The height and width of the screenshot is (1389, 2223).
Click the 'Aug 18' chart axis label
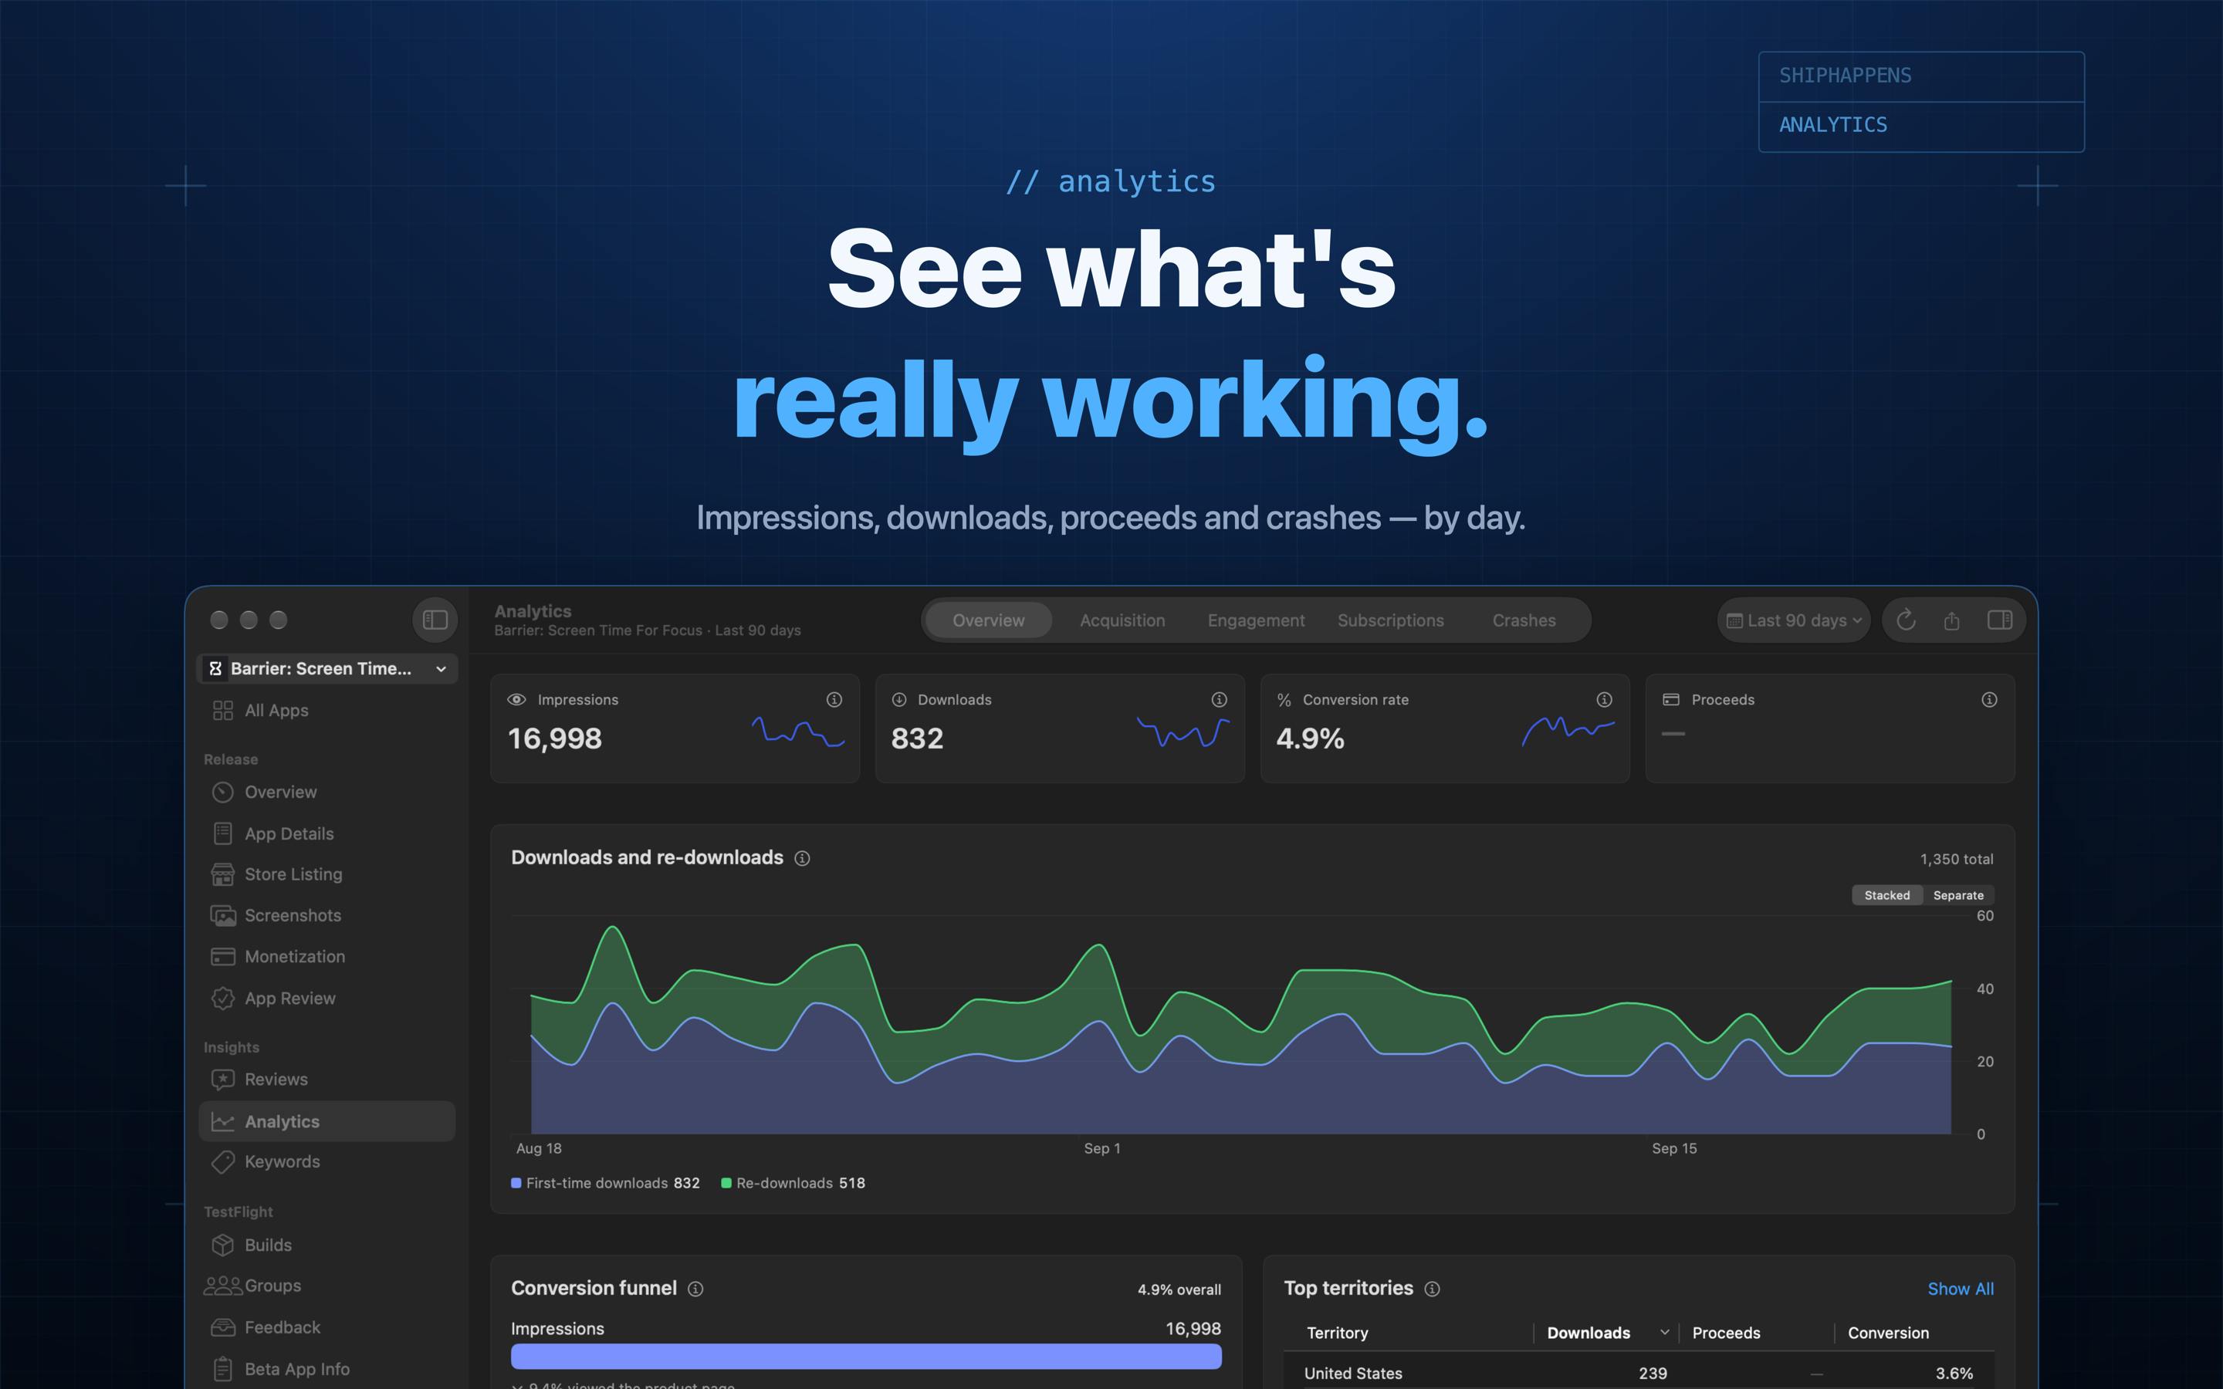(538, 1148)
